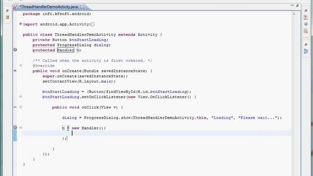The width and height of the screenshot is (313, 176).
Task: Click the "Loading" string literal
Action: [222, 117]
